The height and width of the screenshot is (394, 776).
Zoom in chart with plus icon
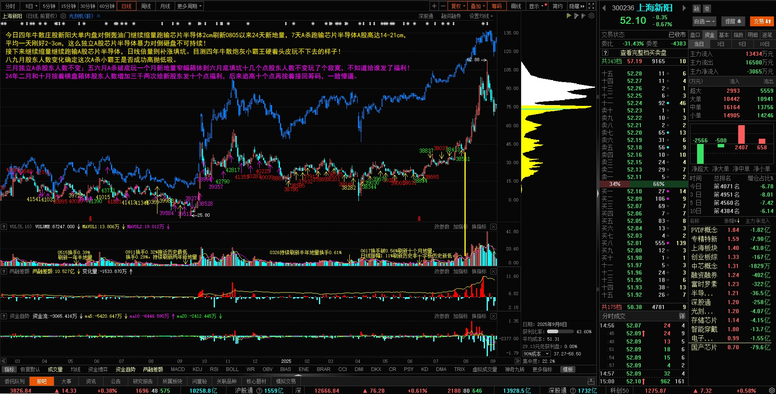coord(434,6)
